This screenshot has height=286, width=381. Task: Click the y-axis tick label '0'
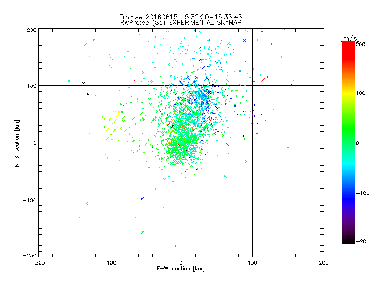35,143
